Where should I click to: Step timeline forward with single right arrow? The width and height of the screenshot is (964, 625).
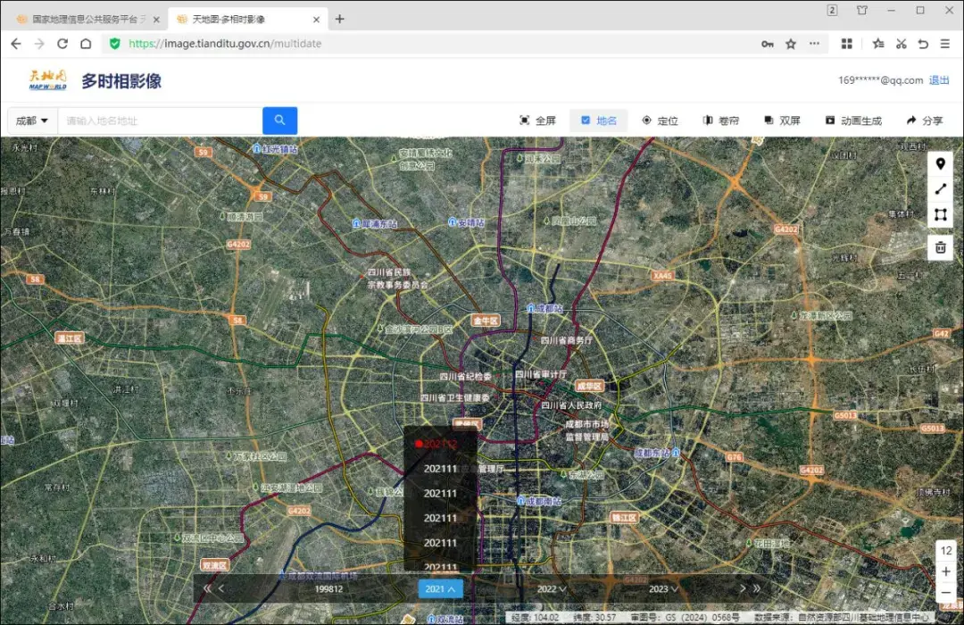[x=743, y=588]
